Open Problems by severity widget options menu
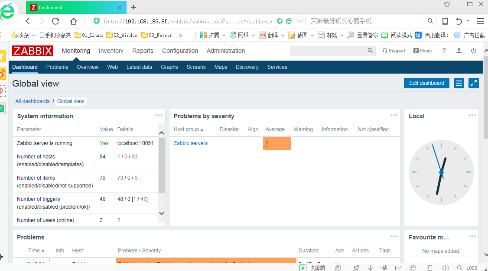Viewport: 488px width, 271px height. [x=394, y=115]
